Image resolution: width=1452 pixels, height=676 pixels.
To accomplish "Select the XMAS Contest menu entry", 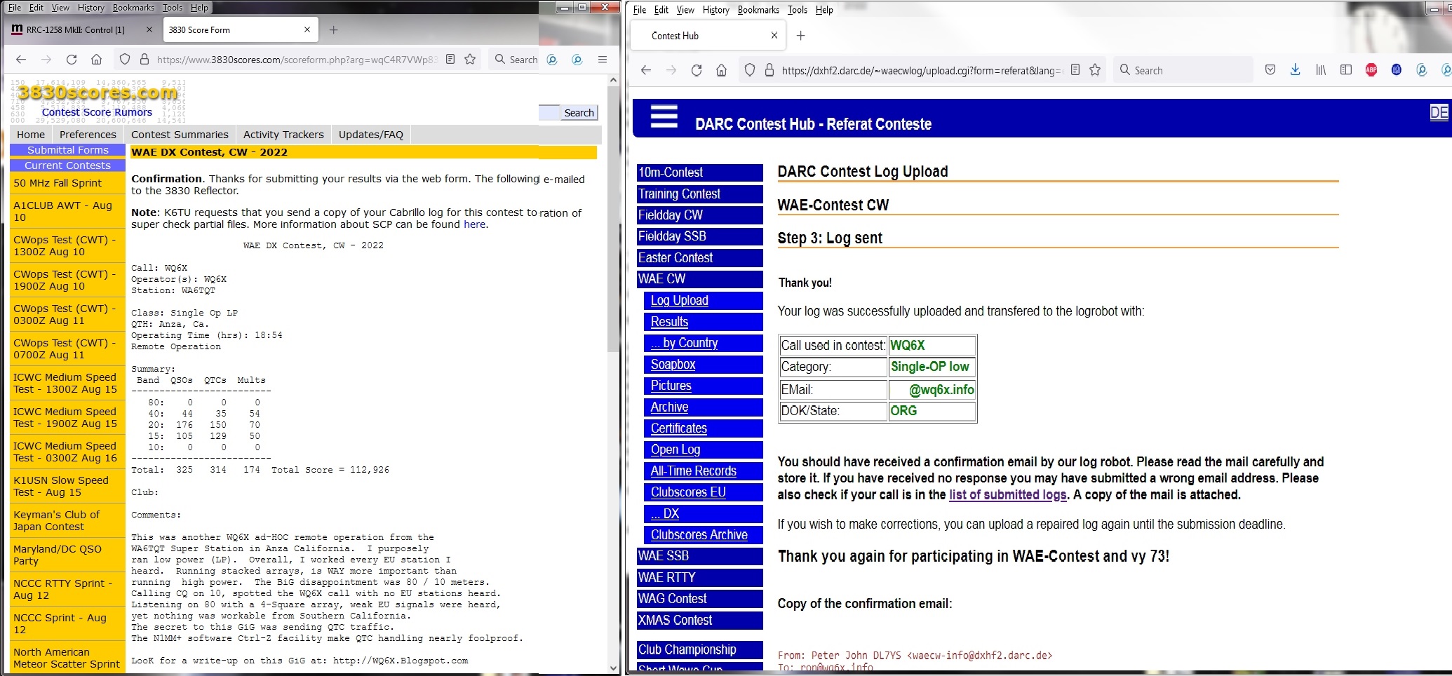I will pyautogui.click(x=699, y=621).
